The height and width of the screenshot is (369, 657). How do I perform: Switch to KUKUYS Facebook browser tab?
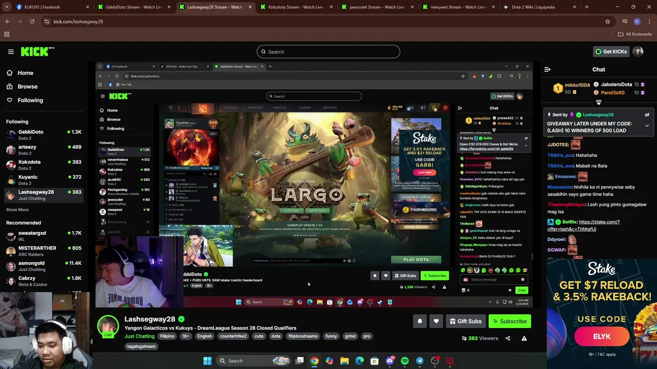51,7
